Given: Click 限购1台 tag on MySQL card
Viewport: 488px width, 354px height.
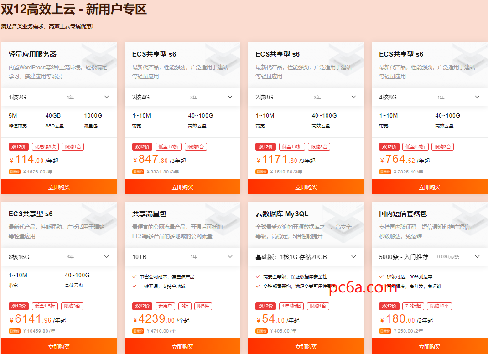Looking at the screenshot, I should 318,306.
